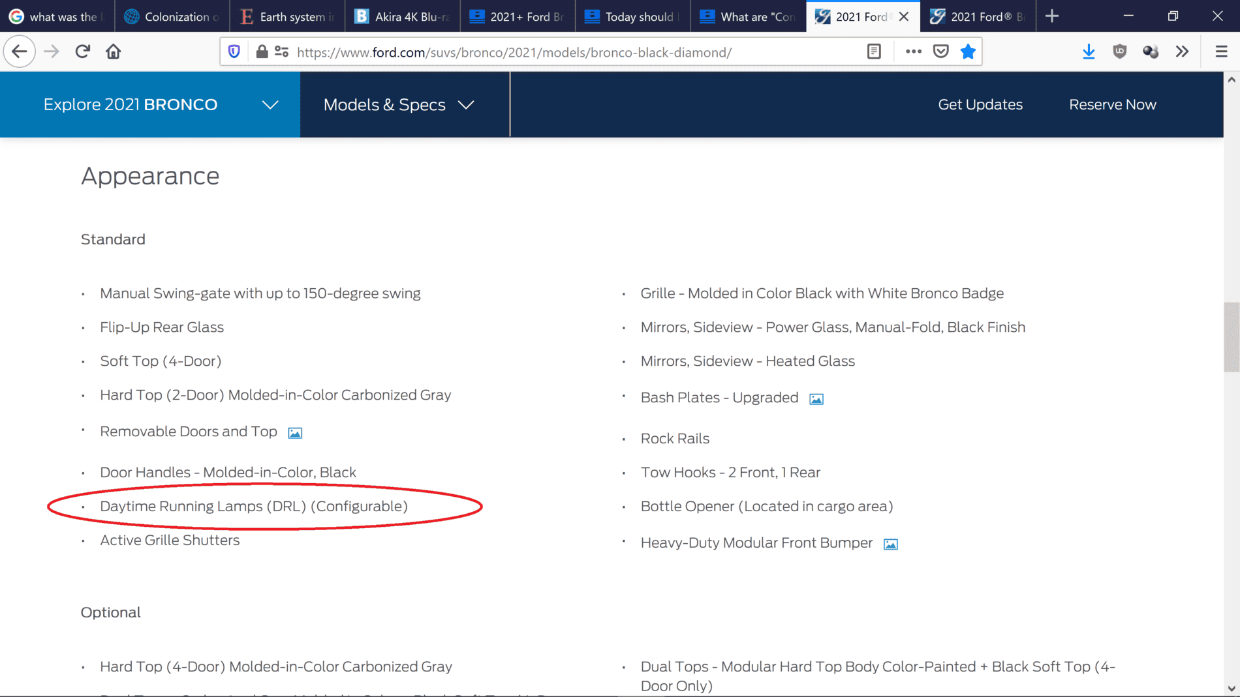This screenshot has width=1240, height=697.
Task: Go back to the previous page
Action: [20, 52]
